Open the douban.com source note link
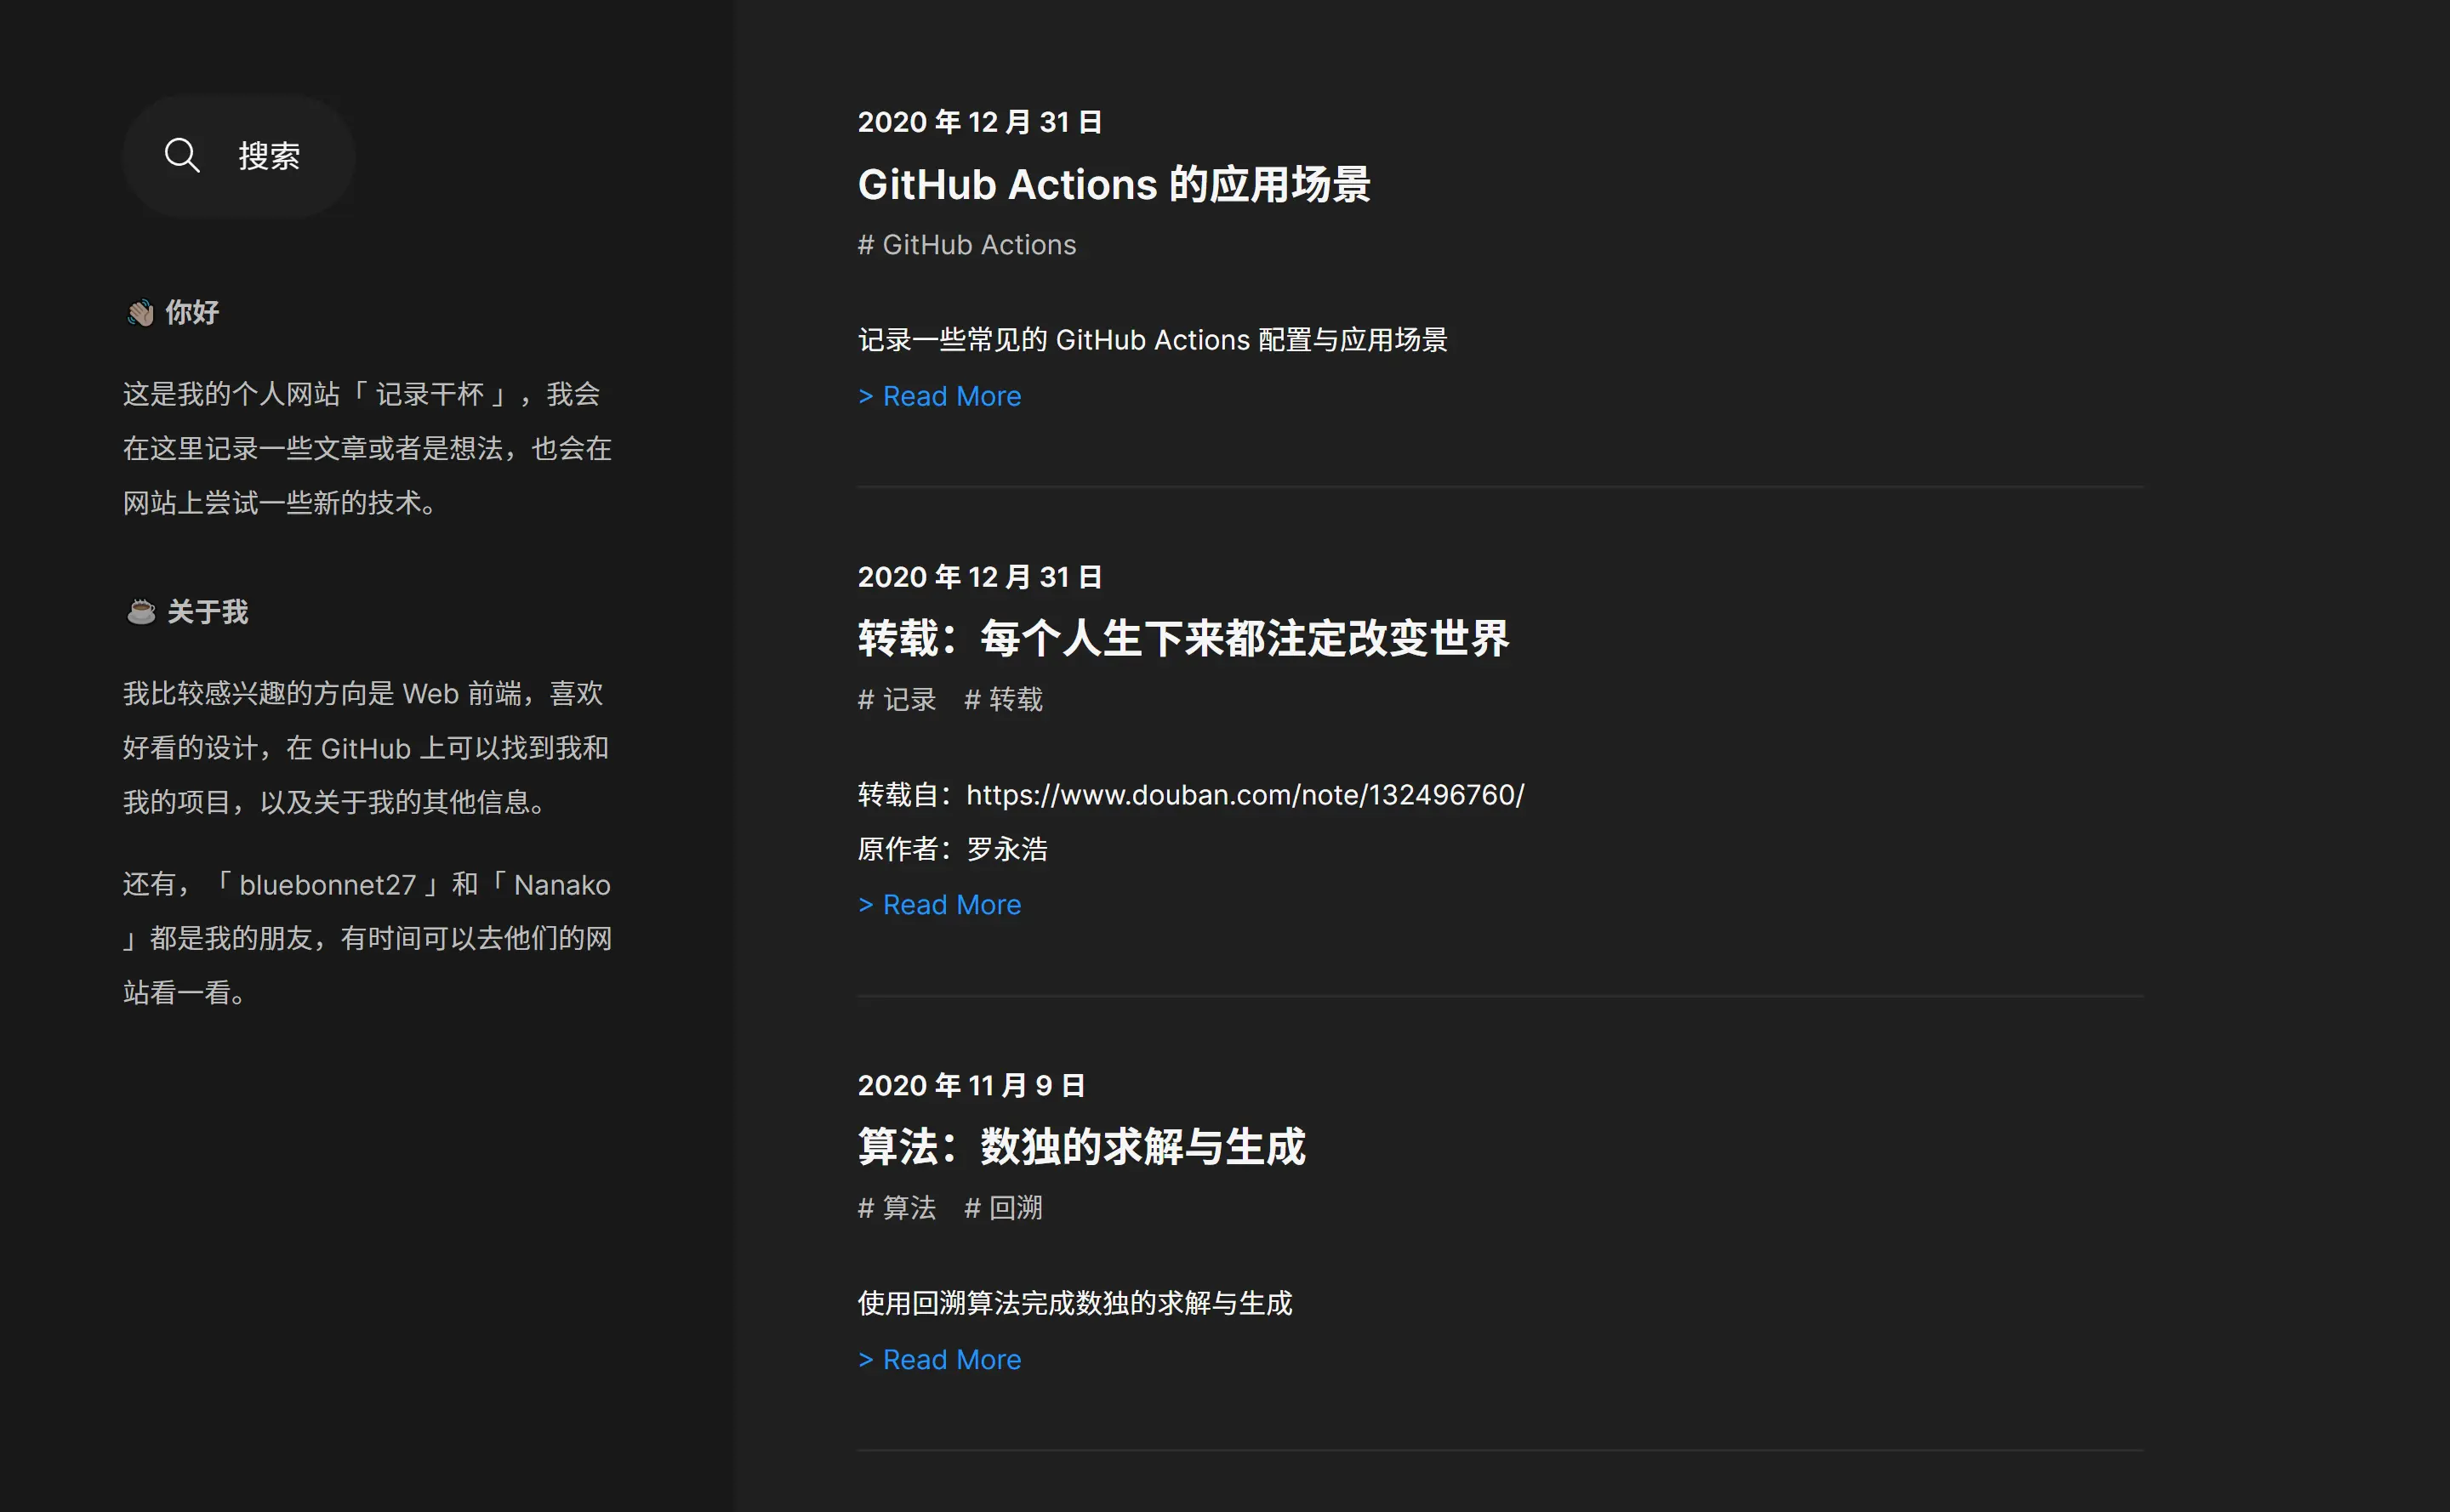The width and height of the screenshot is (2450, 1512). [1243, 795]
